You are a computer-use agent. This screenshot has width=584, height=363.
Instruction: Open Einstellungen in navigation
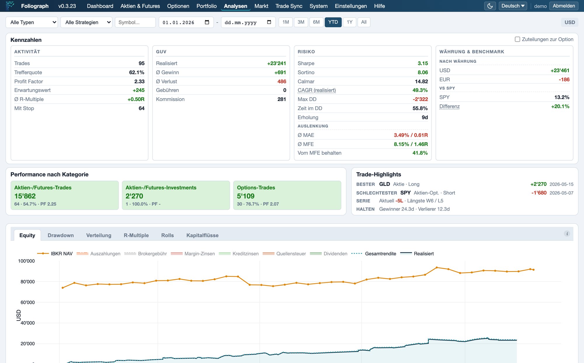point(351,6)
